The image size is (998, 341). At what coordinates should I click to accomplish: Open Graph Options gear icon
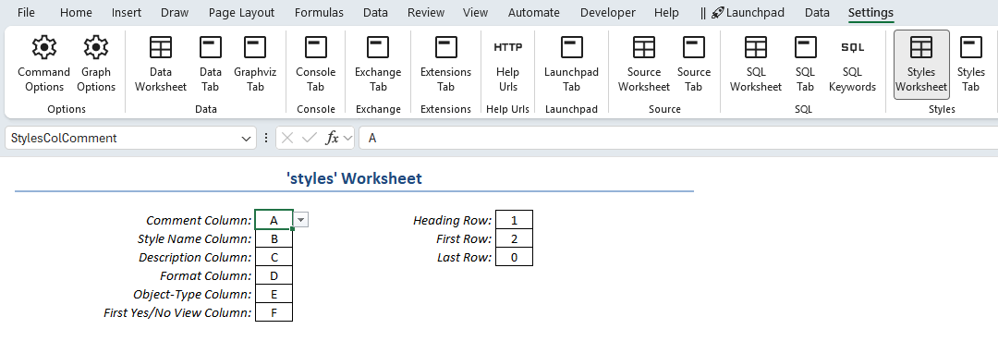(96, 47)
